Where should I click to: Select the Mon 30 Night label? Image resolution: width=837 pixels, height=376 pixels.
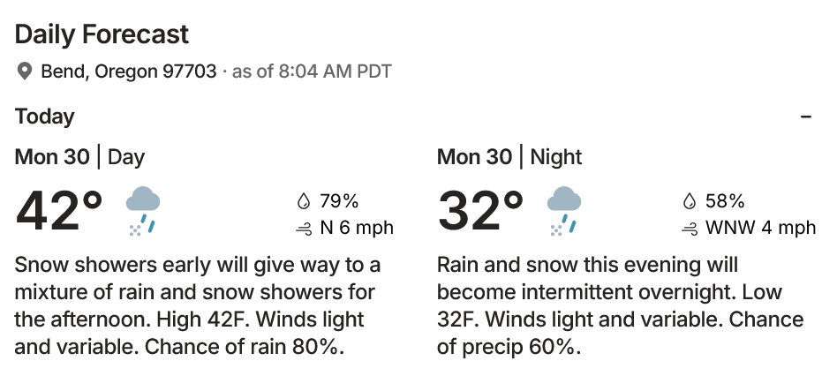(509, 157)
